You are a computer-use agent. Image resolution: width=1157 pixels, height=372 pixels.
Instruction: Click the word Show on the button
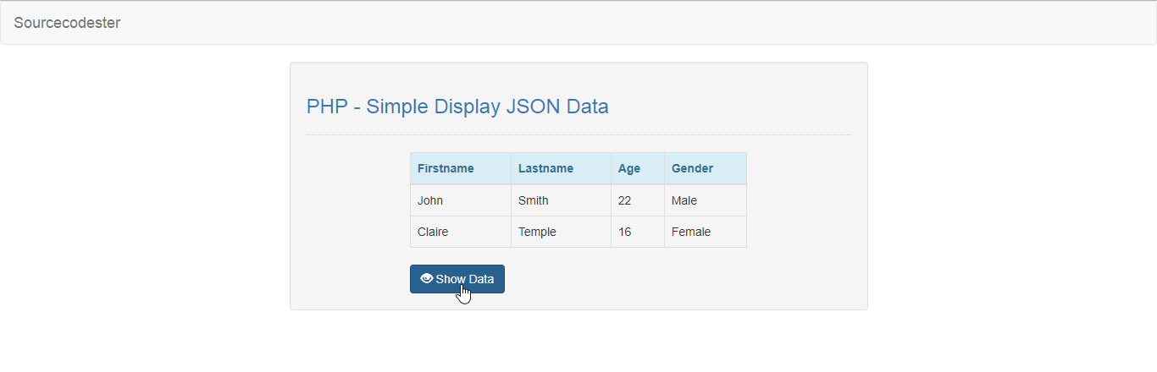(x=451, y=279)
